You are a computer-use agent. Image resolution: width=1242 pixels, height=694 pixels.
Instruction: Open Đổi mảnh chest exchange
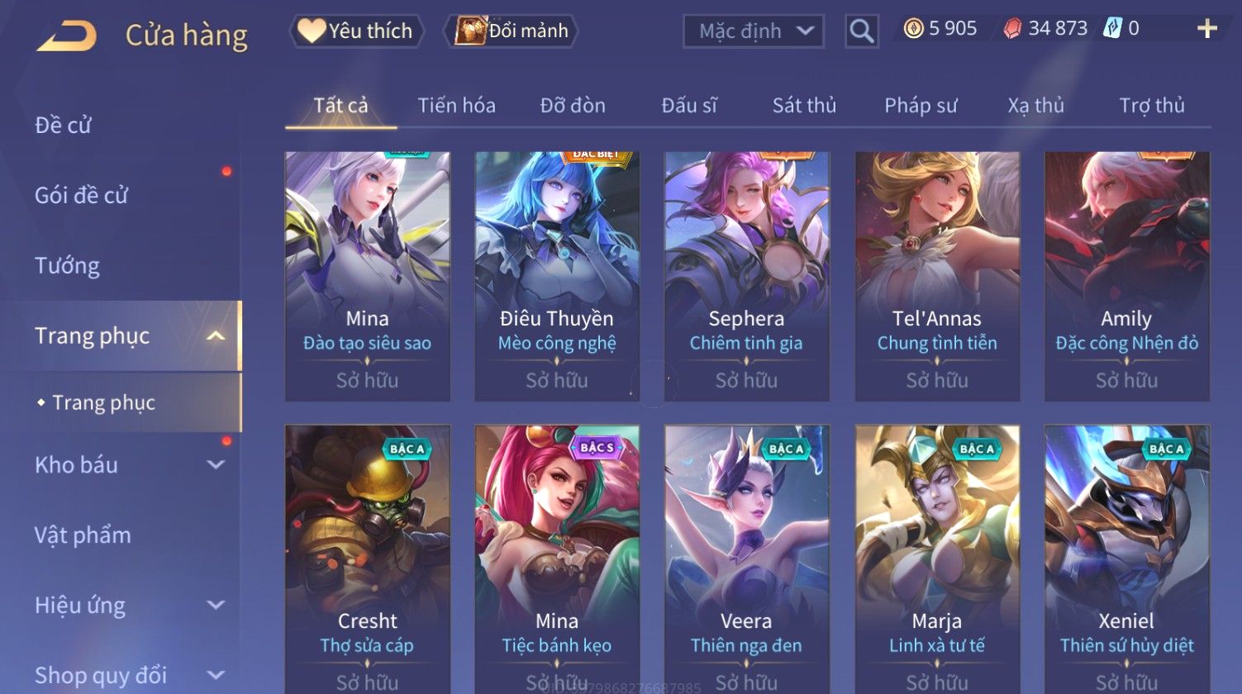click(x=511, y=31)
